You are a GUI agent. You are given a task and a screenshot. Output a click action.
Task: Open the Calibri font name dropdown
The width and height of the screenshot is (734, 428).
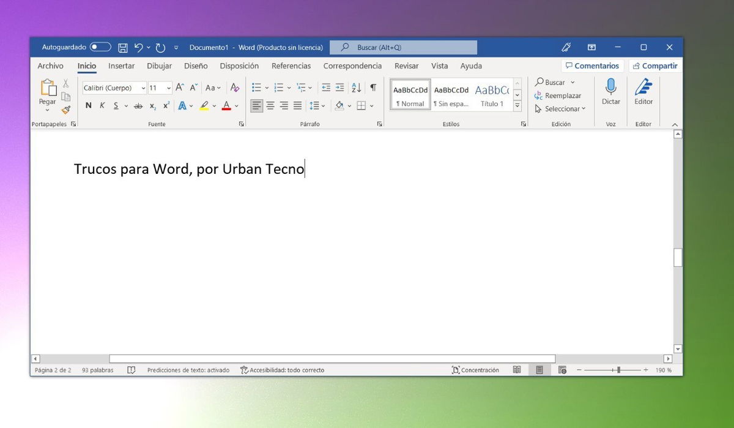143,88
